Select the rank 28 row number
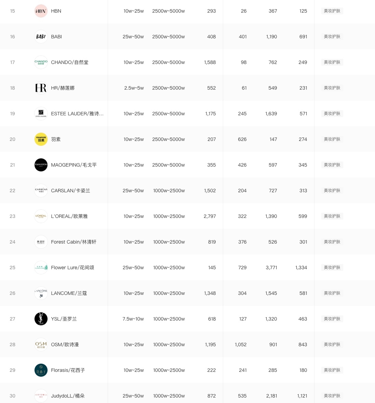 (13, 344)
